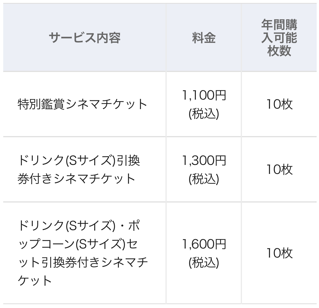Click (税込) under the 1,300円 price

tap(204, 179)
